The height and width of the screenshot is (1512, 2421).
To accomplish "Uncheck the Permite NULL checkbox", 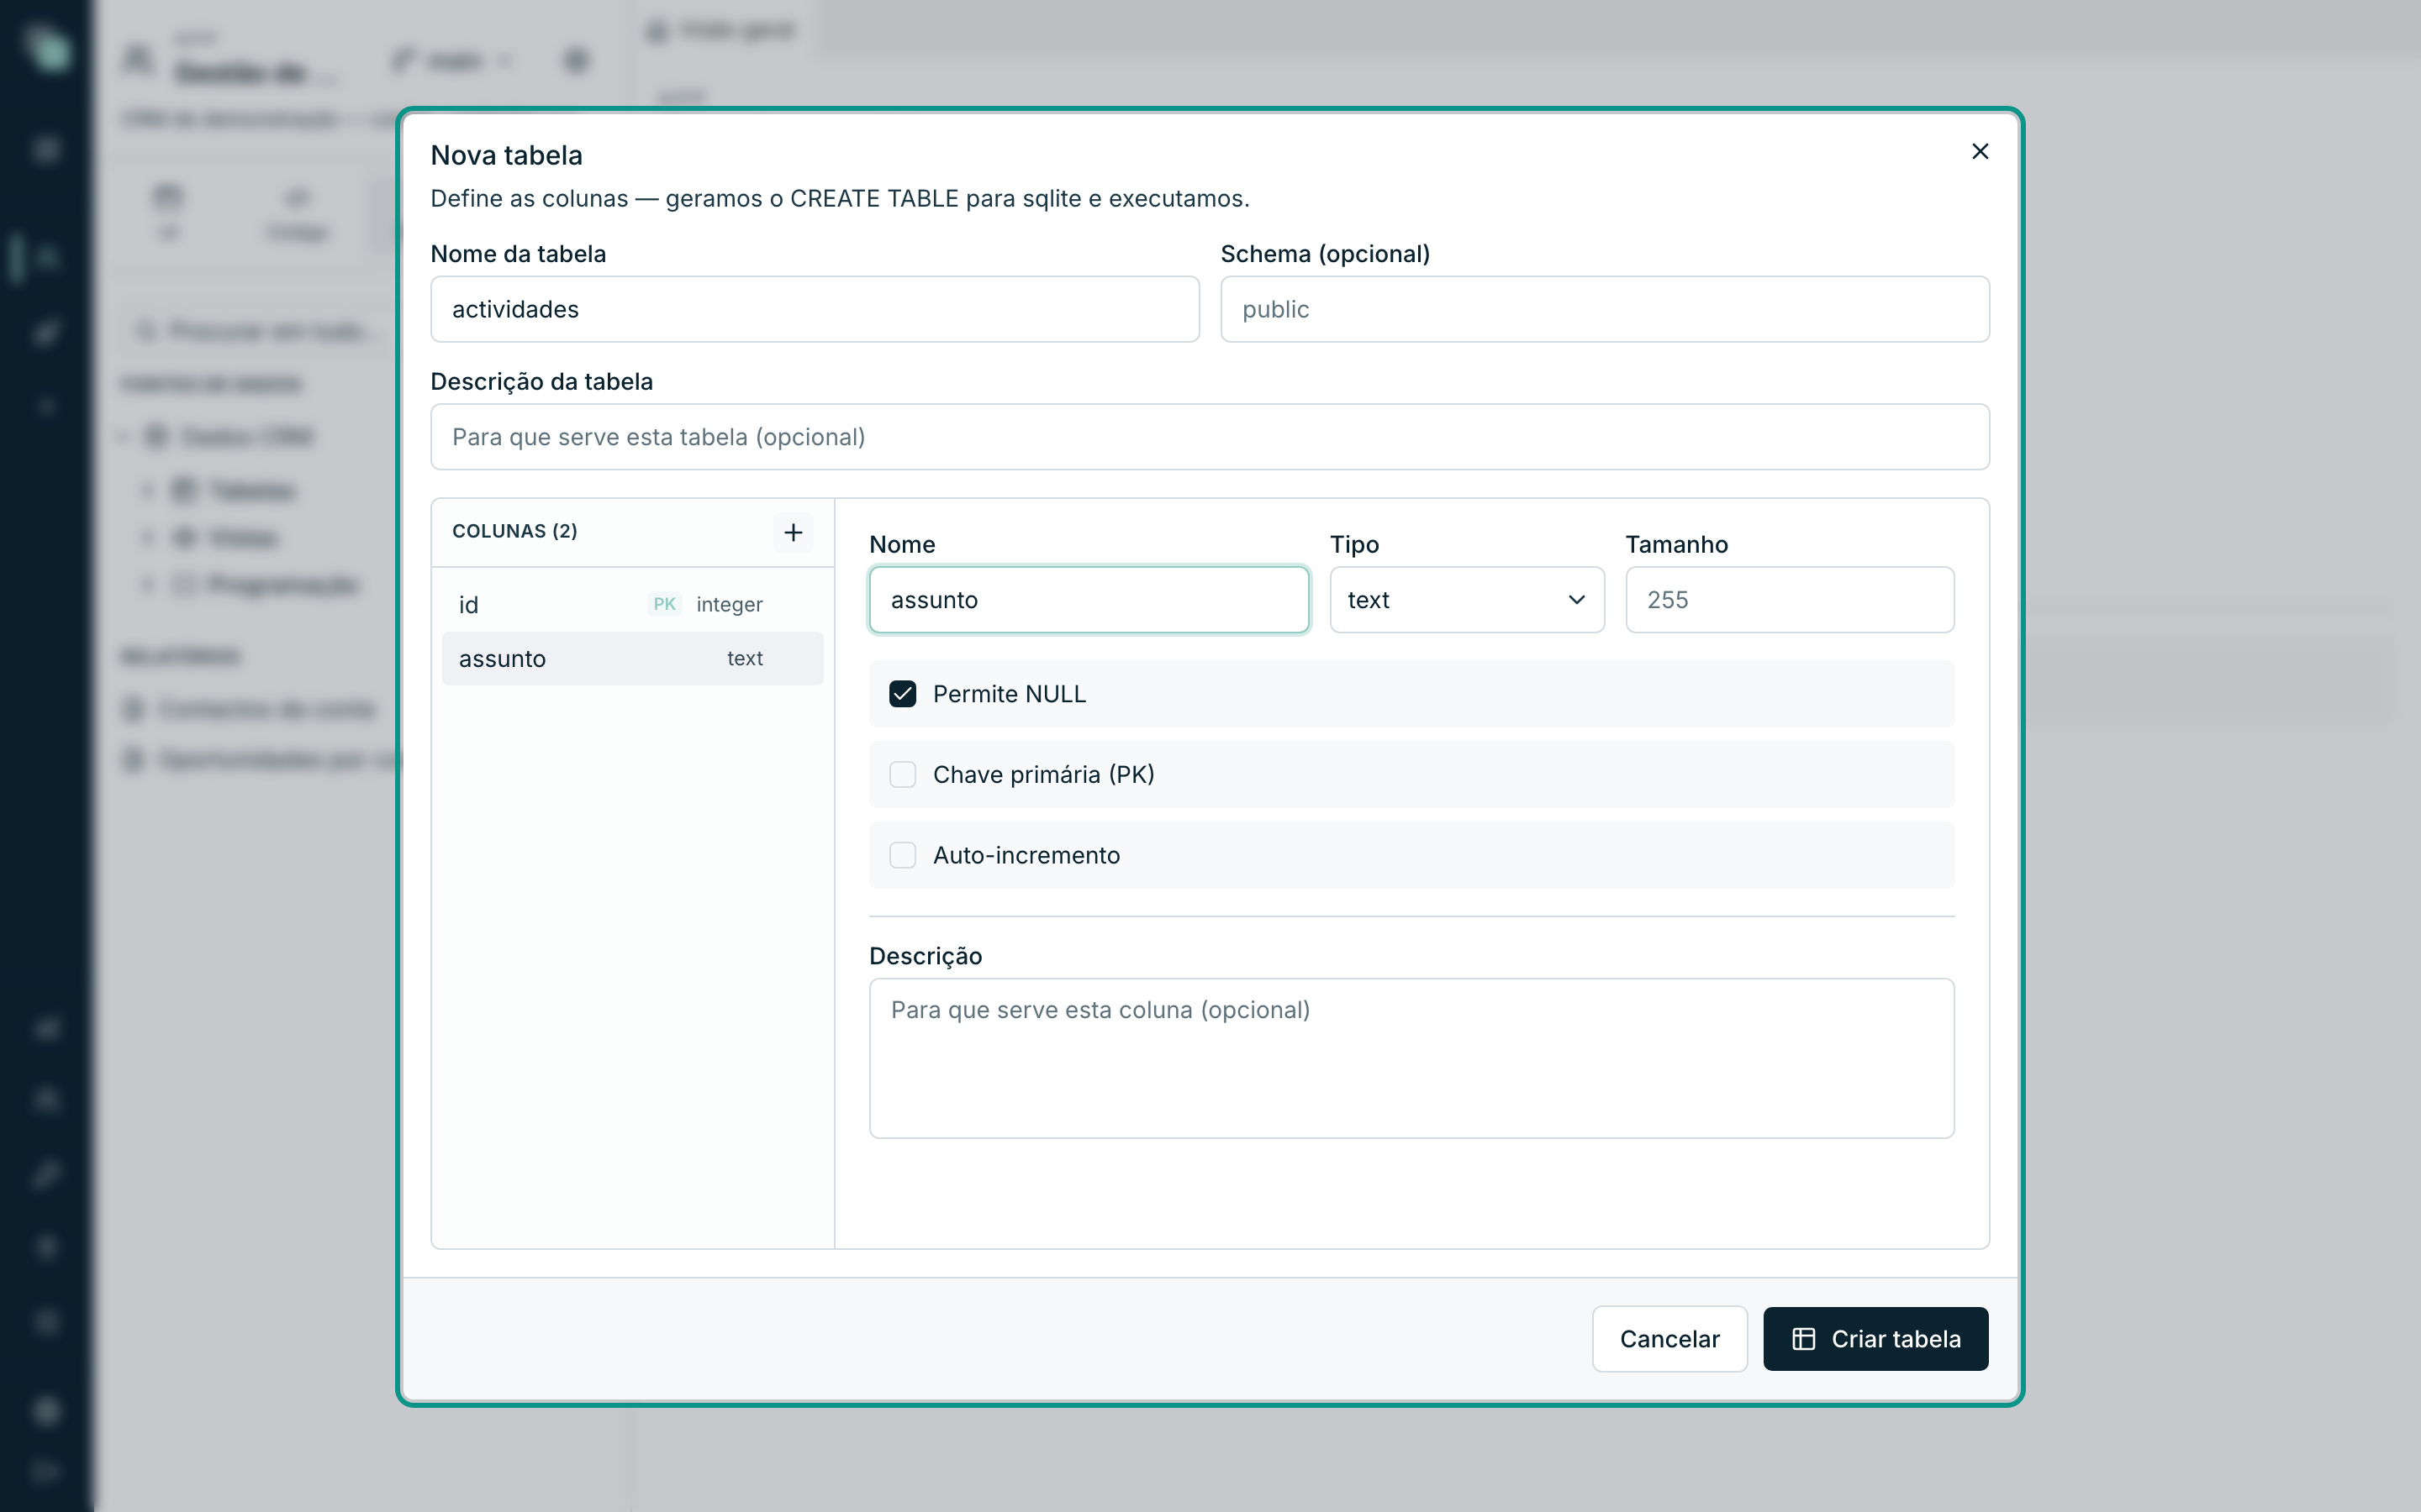I will [x=902, y=694].
